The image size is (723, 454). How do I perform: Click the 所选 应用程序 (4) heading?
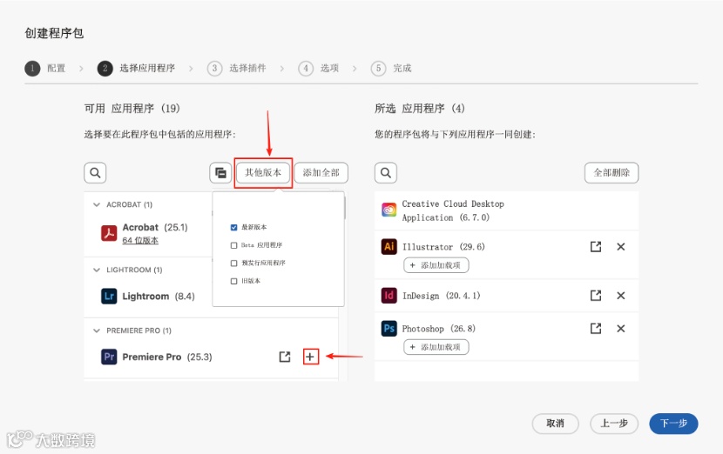(420, 109)
